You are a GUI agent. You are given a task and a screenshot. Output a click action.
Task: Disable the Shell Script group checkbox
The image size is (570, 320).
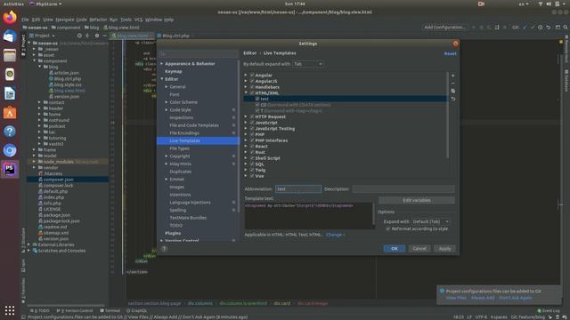[252, 158]
